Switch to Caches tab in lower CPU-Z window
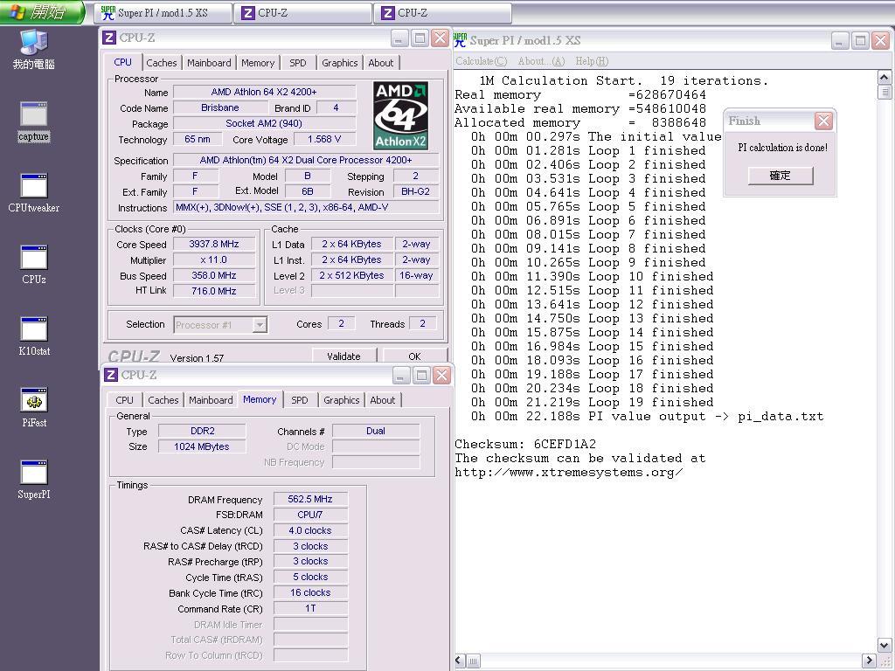The image size is (895, 671). pos(163,400)
